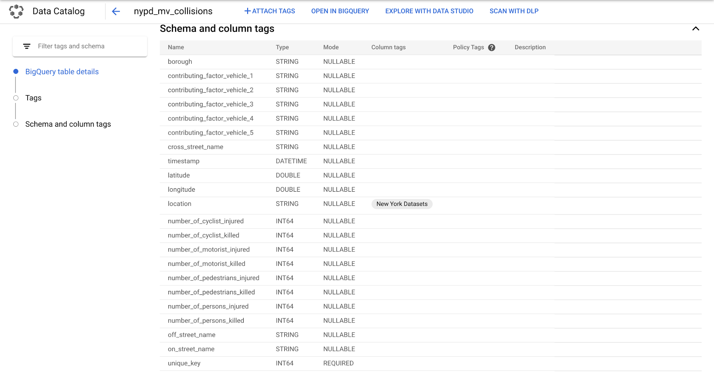Click the Type column header
The image size is (714, 373).
tap(282, 47)
